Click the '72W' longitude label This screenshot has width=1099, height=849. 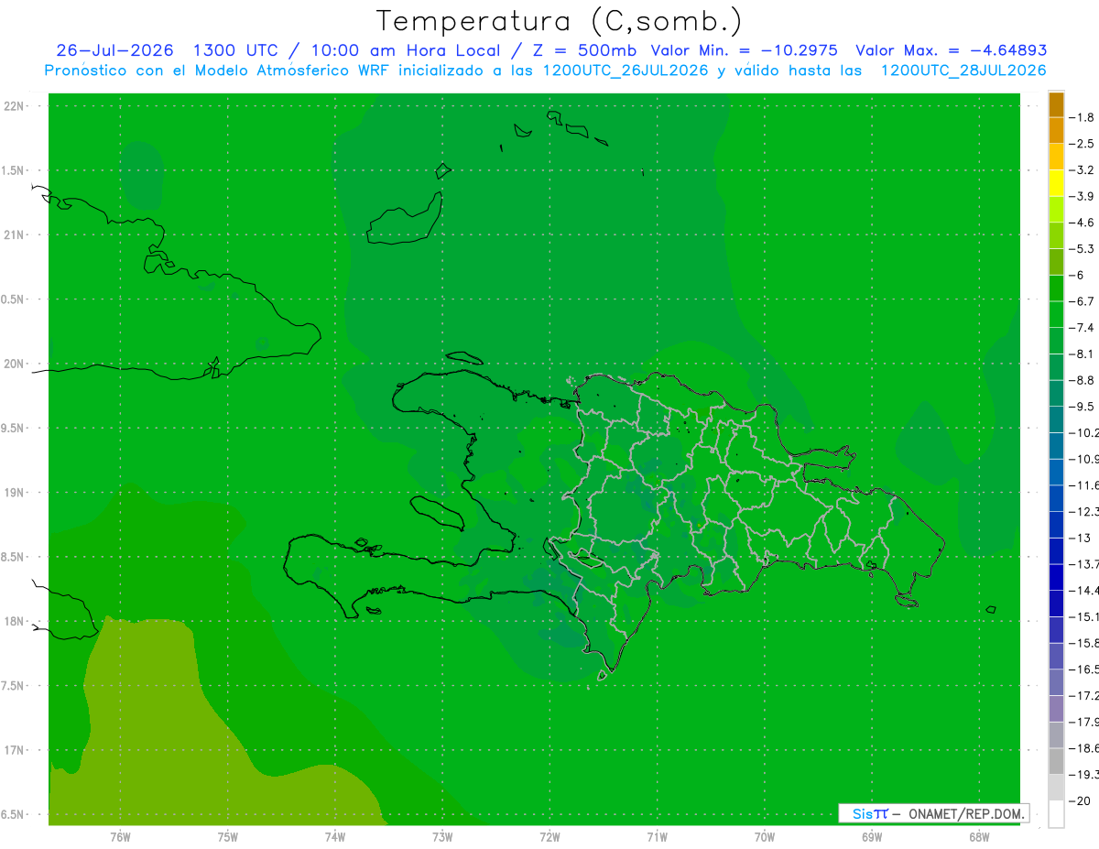pyautogui.click(x=549, y=837)
